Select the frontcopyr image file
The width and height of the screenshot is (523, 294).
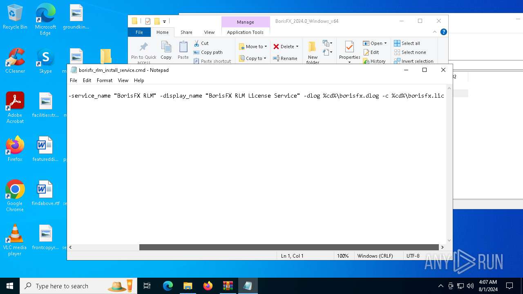click(x=45, y=237)
